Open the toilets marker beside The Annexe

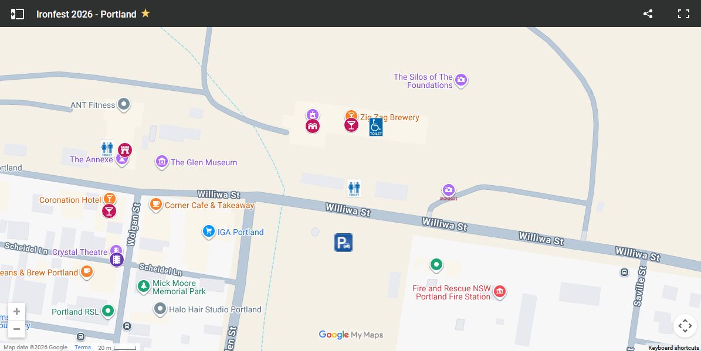107,149
